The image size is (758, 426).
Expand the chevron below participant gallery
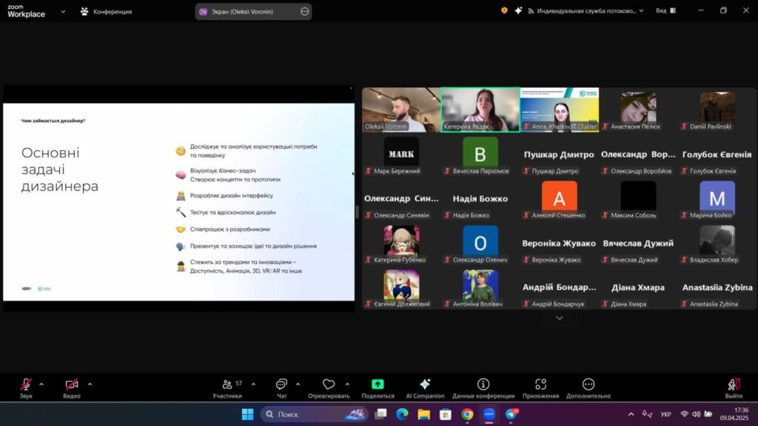559,318
